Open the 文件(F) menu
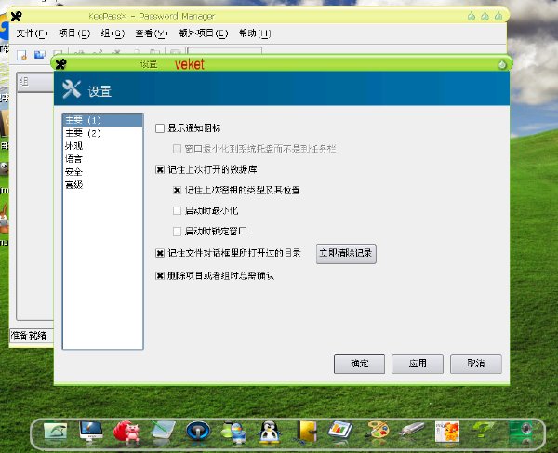The height and width of the screenshot is (453, 558). coord(32,33)
